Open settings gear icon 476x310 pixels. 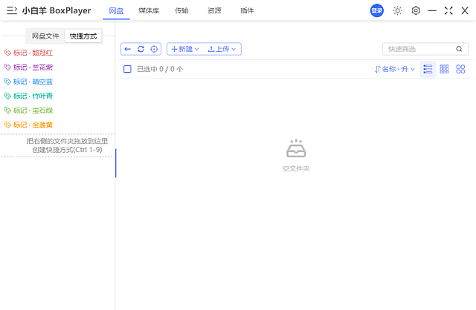tap(416, 10)
